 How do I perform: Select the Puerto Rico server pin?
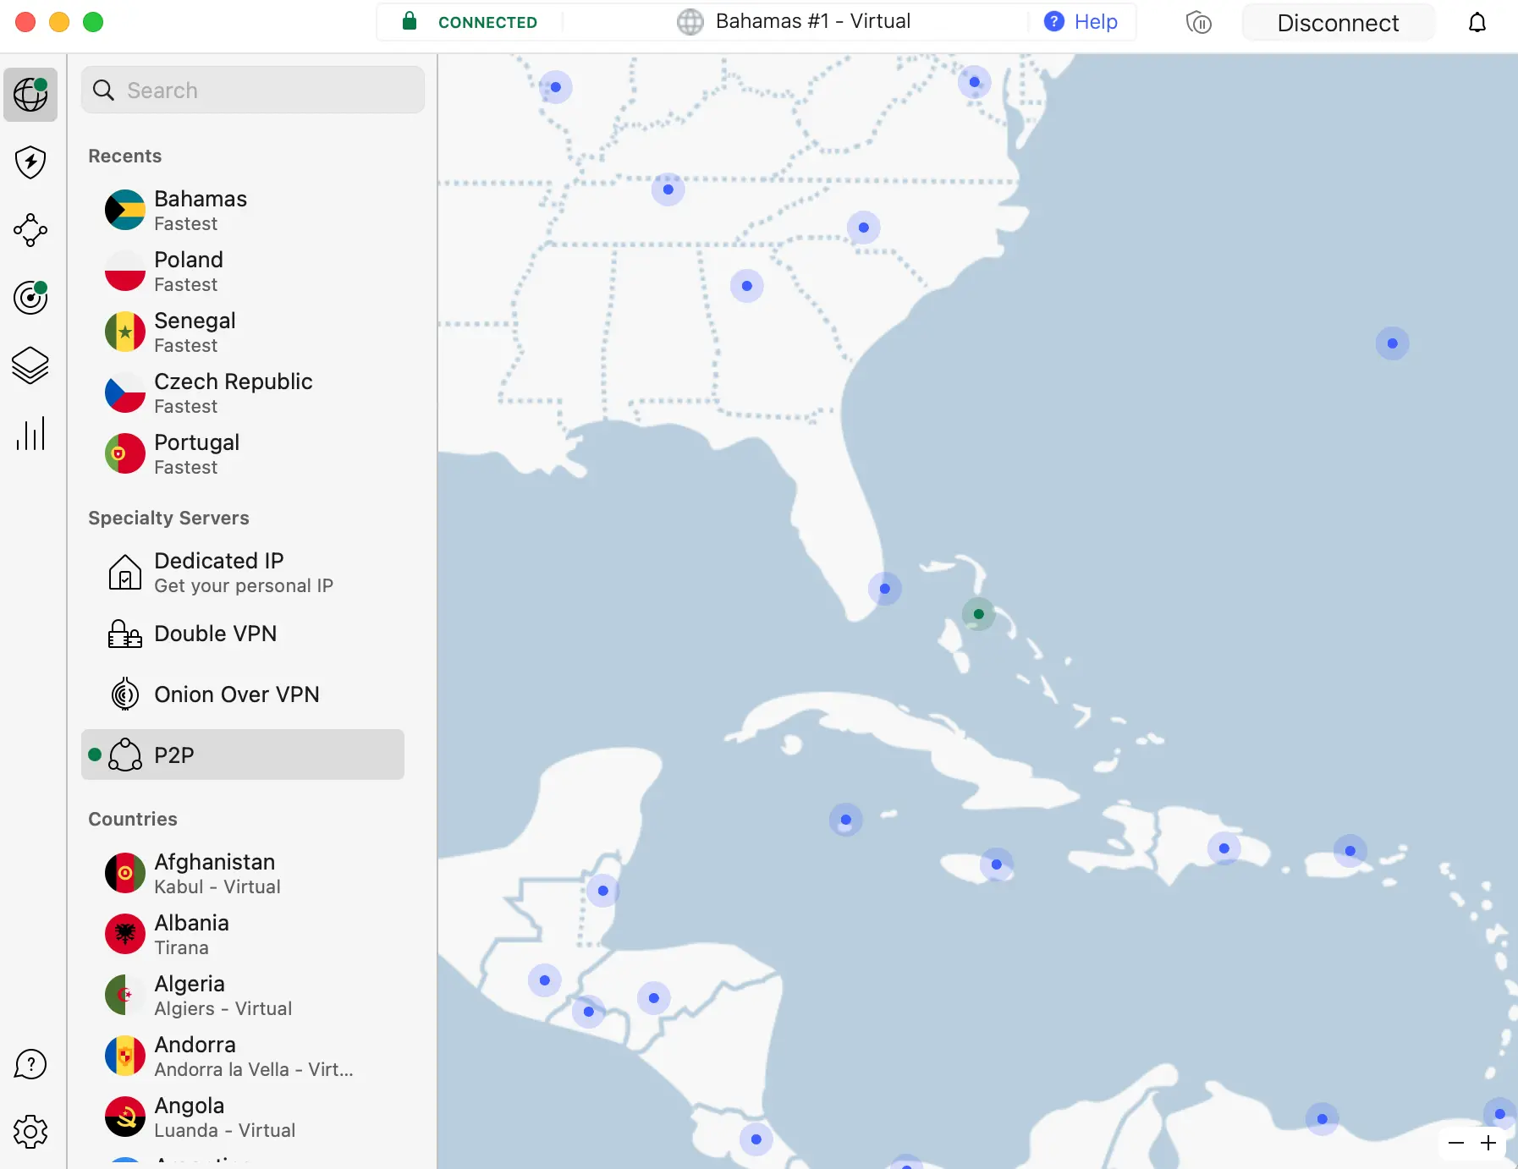tap(1350, 851)
